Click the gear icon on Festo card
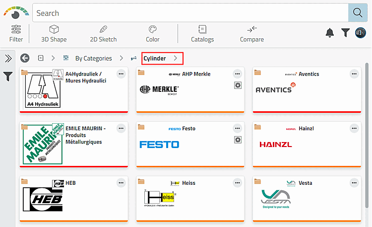The image size is (372, 227). (x=238, y=140)
